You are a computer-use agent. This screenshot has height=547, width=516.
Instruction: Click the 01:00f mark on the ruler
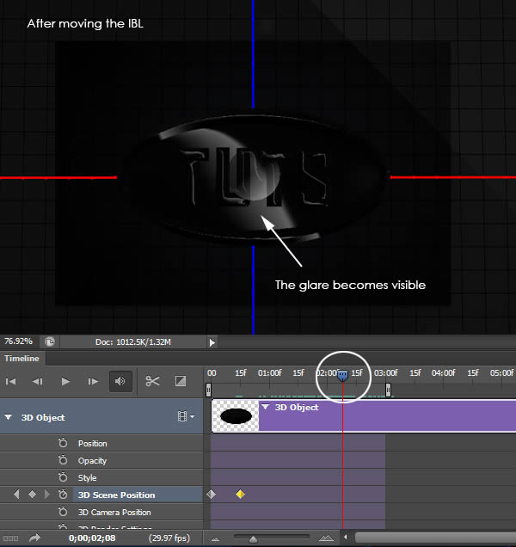point(270,373)
